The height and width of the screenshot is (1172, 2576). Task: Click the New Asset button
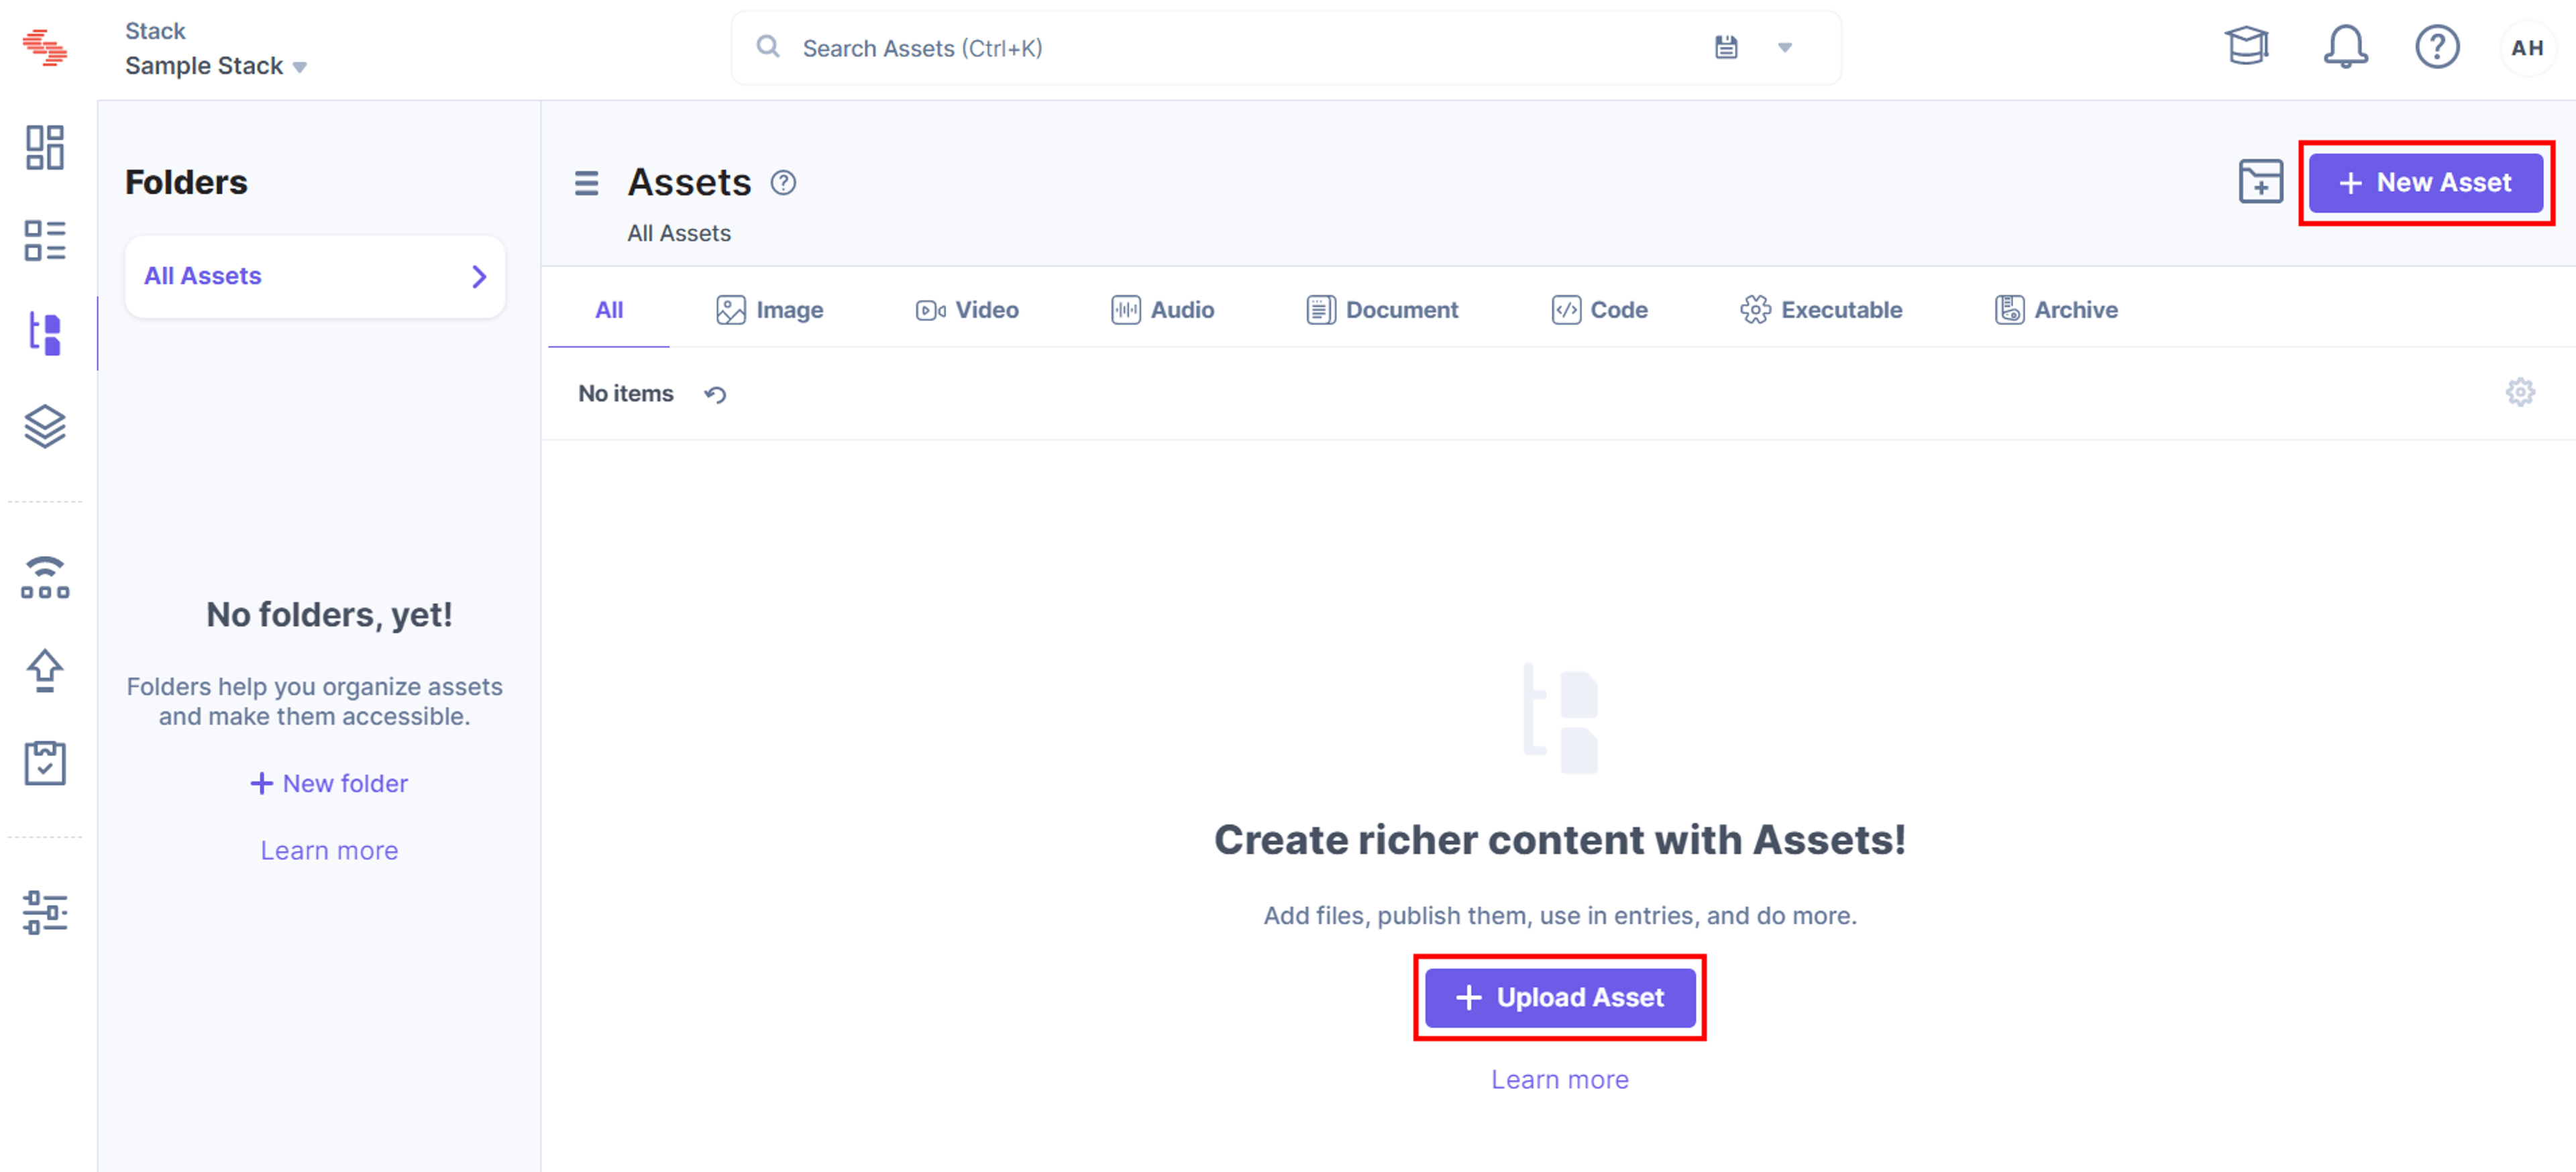(x=2425, y=183)
